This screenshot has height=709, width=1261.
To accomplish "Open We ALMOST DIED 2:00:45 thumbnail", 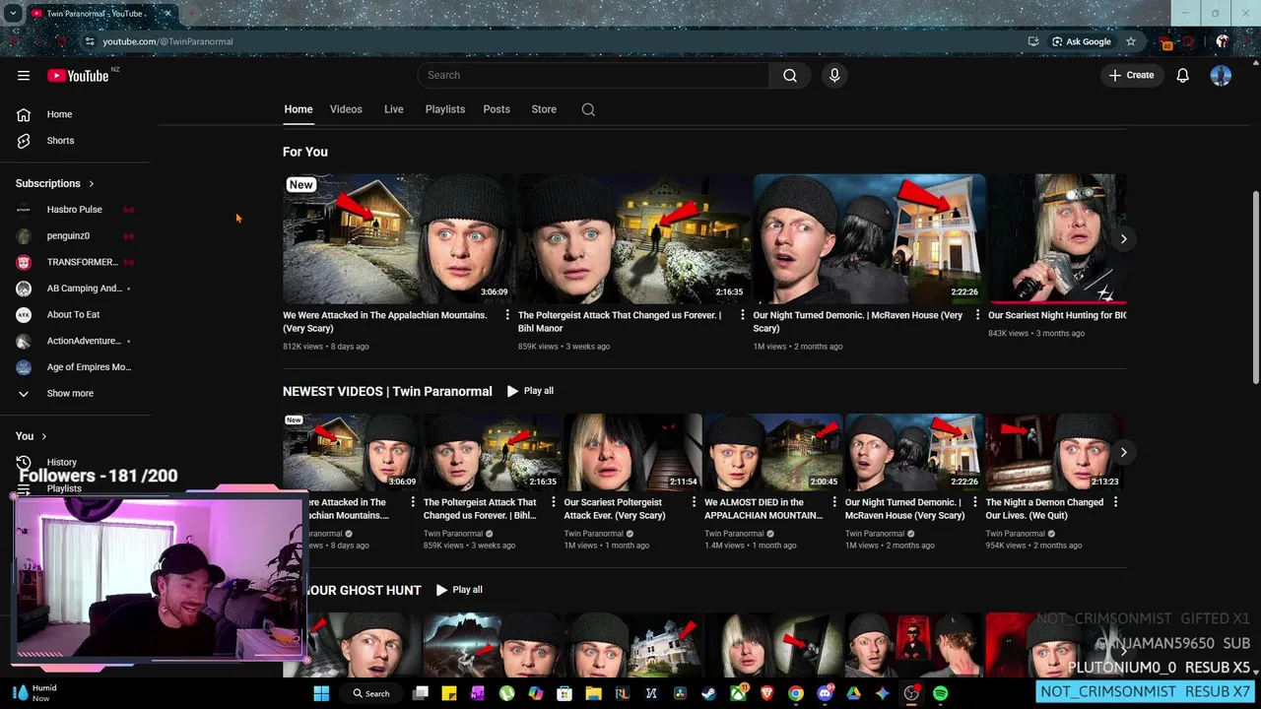I will pyautogui.click(x=772, y=452).
